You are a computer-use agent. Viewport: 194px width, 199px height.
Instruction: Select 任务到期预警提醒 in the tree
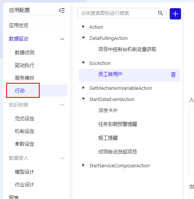tap(118, 124)
